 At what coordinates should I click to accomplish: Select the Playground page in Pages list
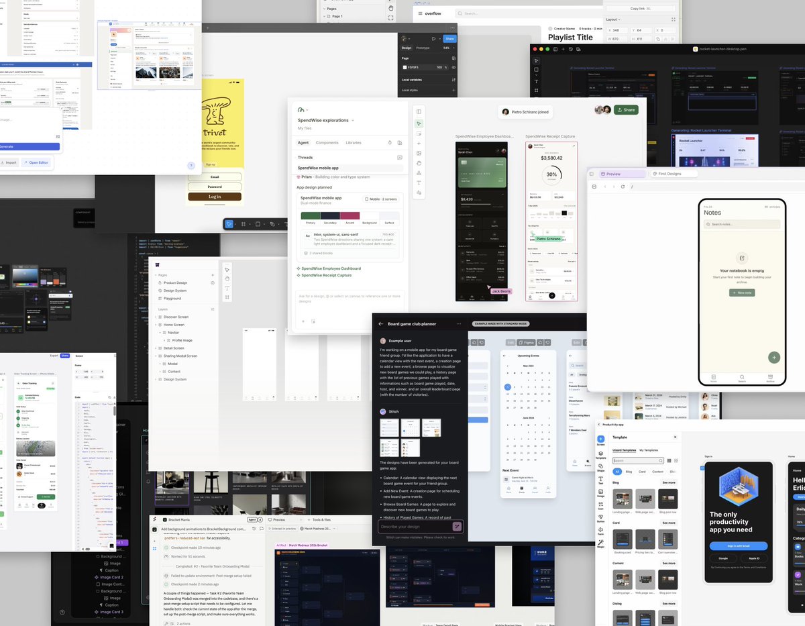click(172, 298)
